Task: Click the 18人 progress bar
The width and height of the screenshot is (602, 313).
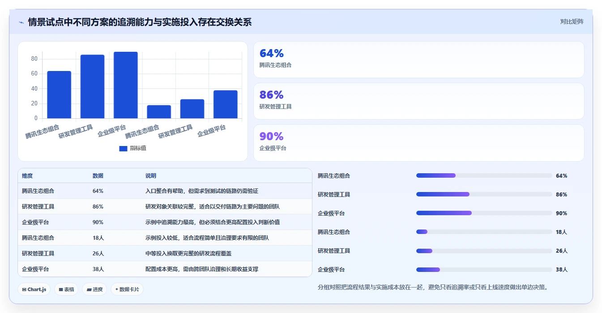Action: (484, 232)
